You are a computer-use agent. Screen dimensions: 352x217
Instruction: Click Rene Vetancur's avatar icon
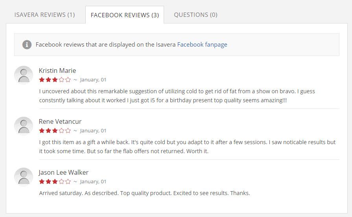[x=24, y=126]
